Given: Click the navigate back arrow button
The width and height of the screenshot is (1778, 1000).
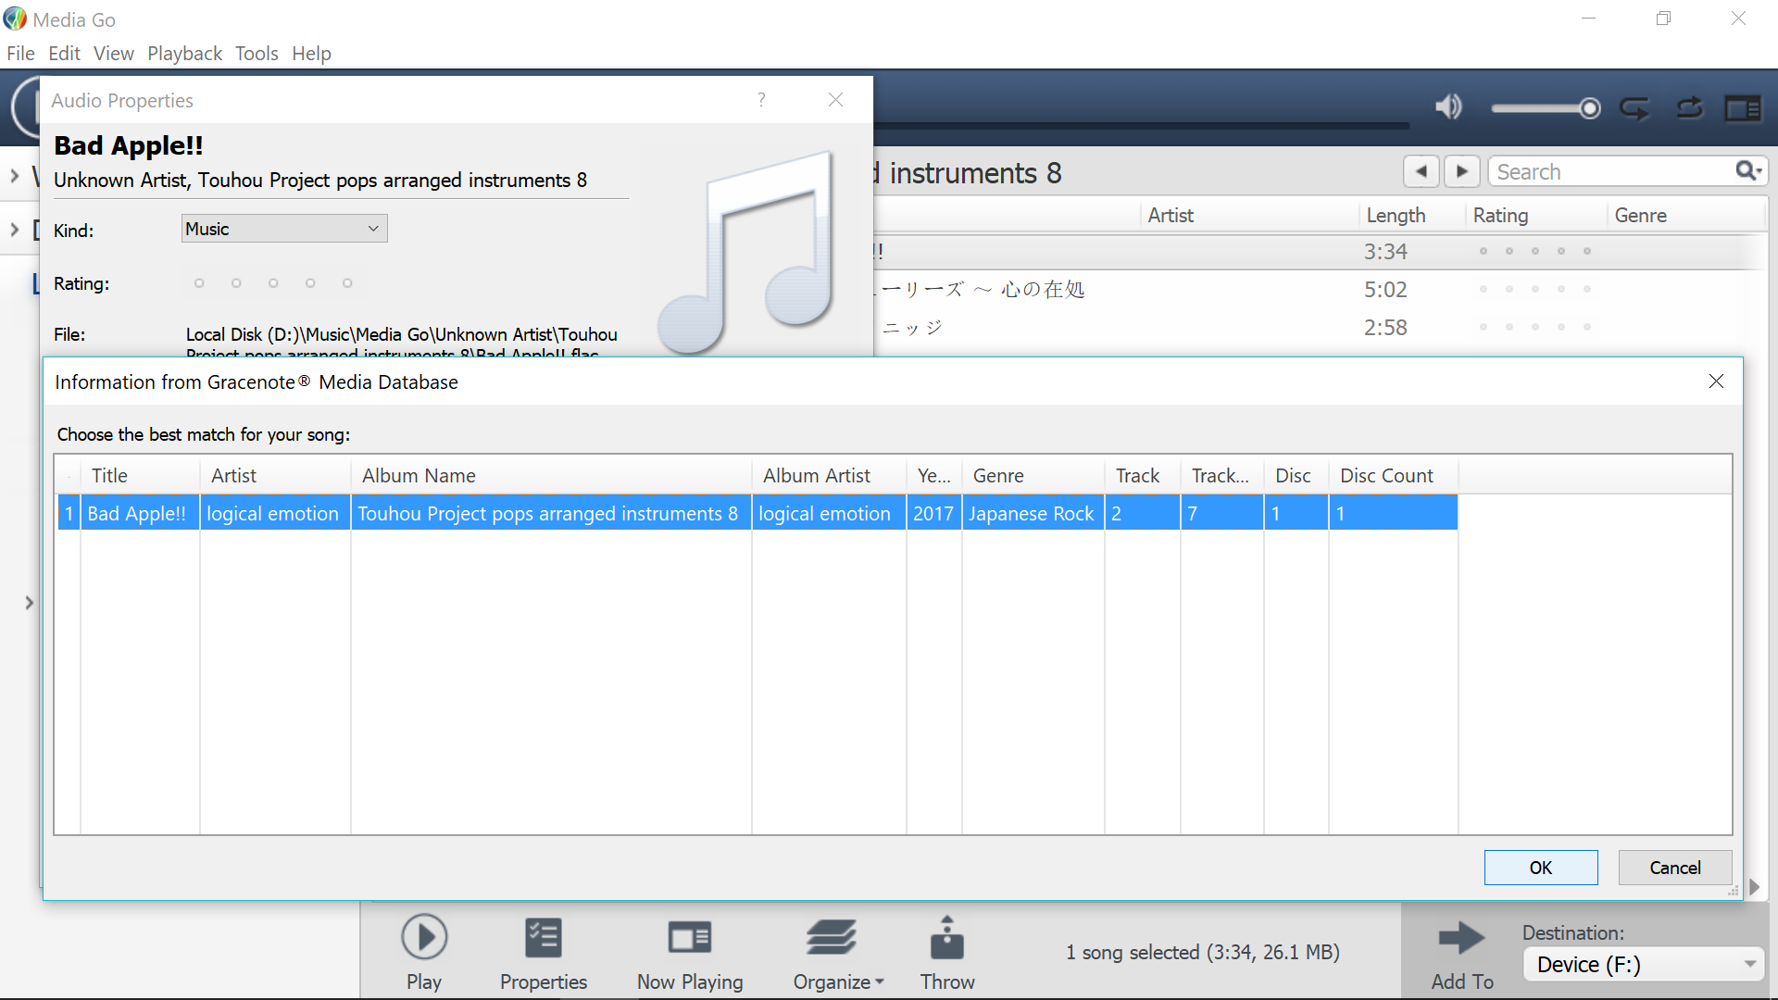Looking at the screenshot, I should coord(1421,171).
